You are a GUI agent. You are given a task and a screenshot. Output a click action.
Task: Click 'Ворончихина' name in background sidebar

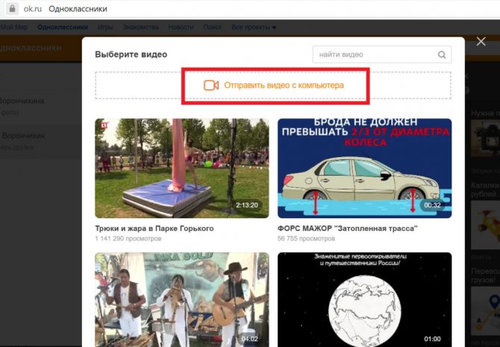(x=22, y=101)
